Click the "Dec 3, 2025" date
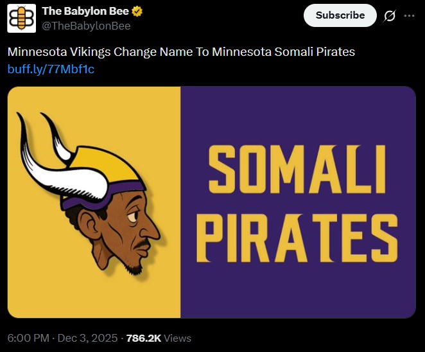 87,338
